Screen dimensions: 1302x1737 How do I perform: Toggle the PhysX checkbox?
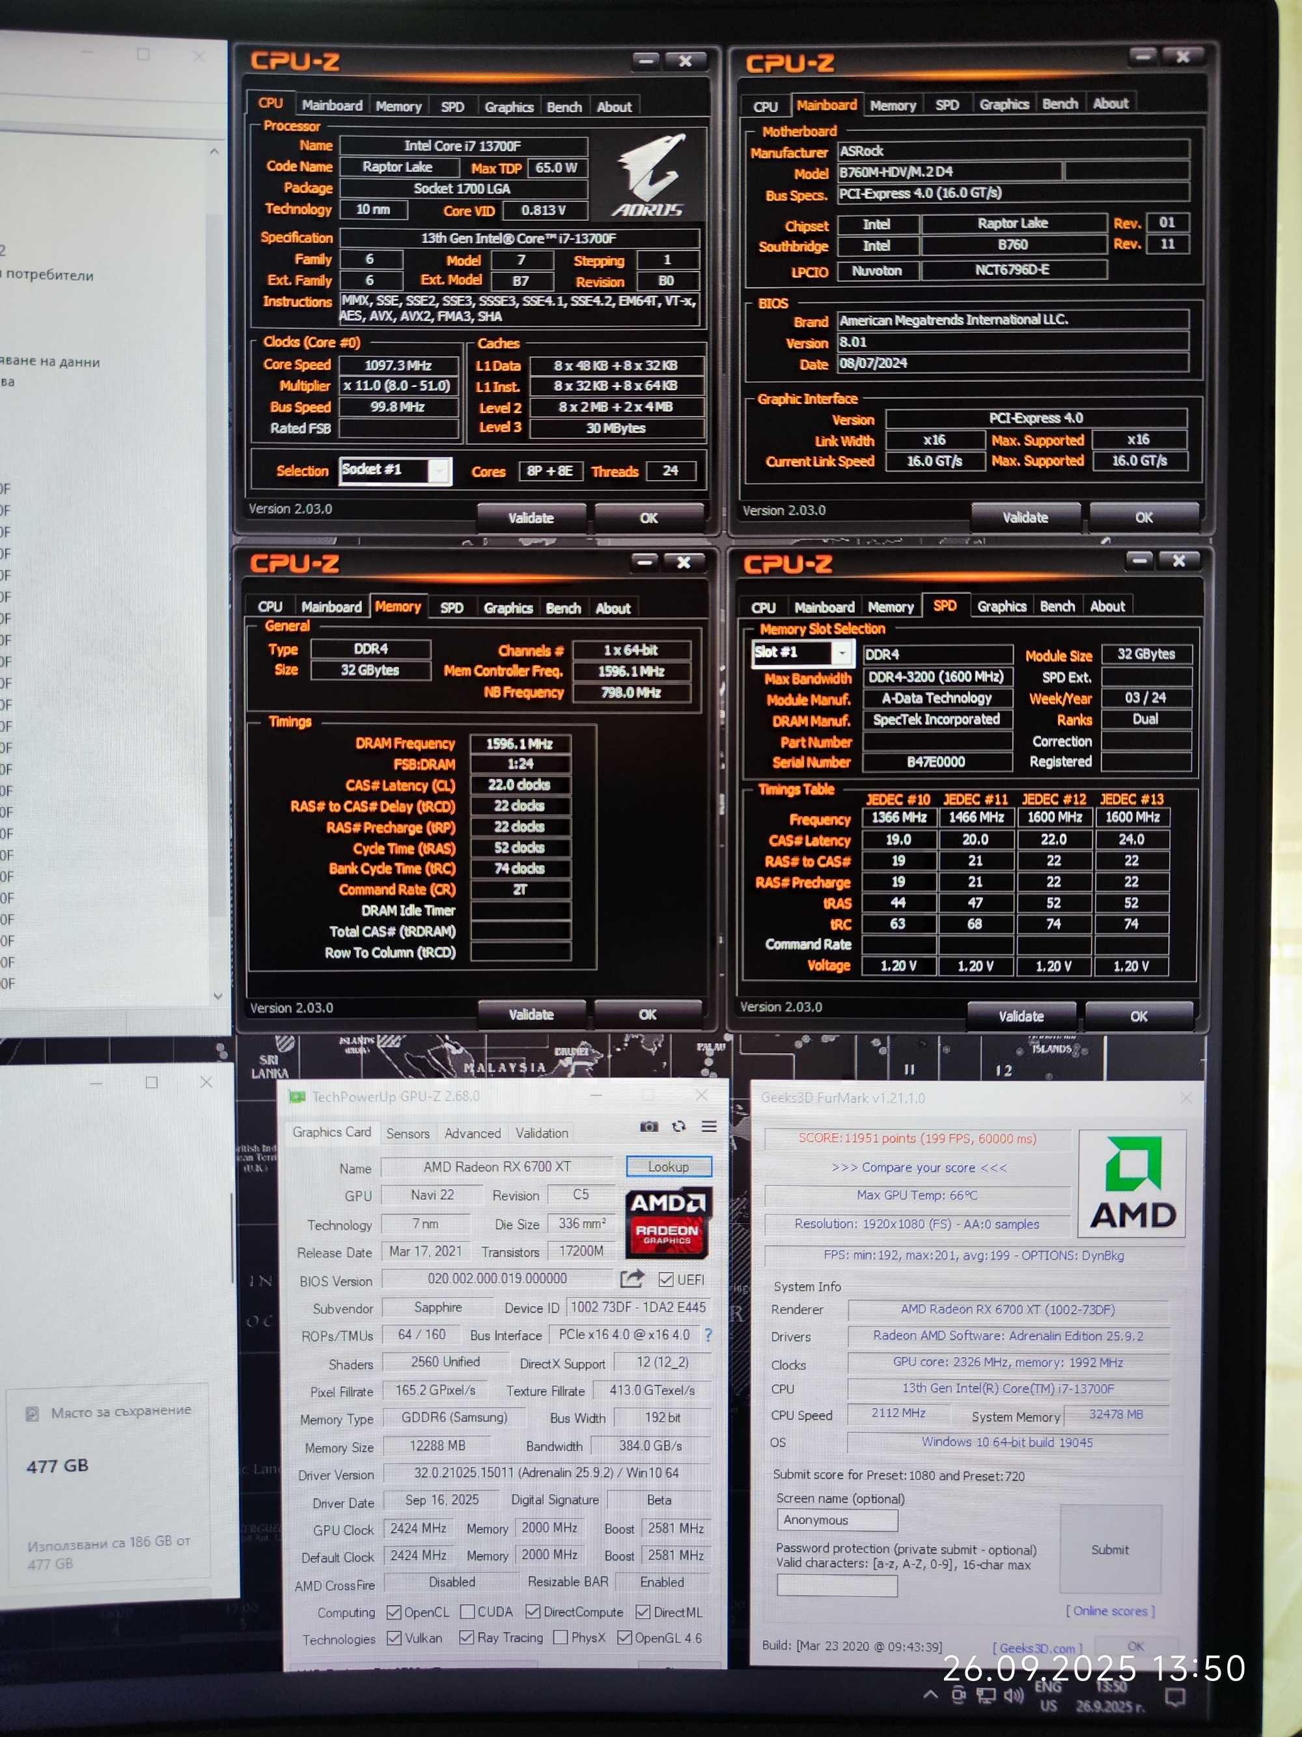click(561, 1637)
